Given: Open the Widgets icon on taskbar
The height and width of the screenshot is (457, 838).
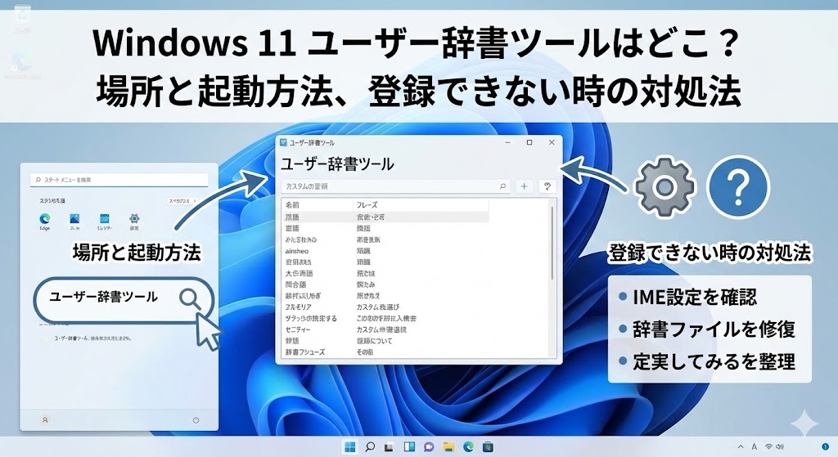Looking at the screenshot, I should click(409, 446).
